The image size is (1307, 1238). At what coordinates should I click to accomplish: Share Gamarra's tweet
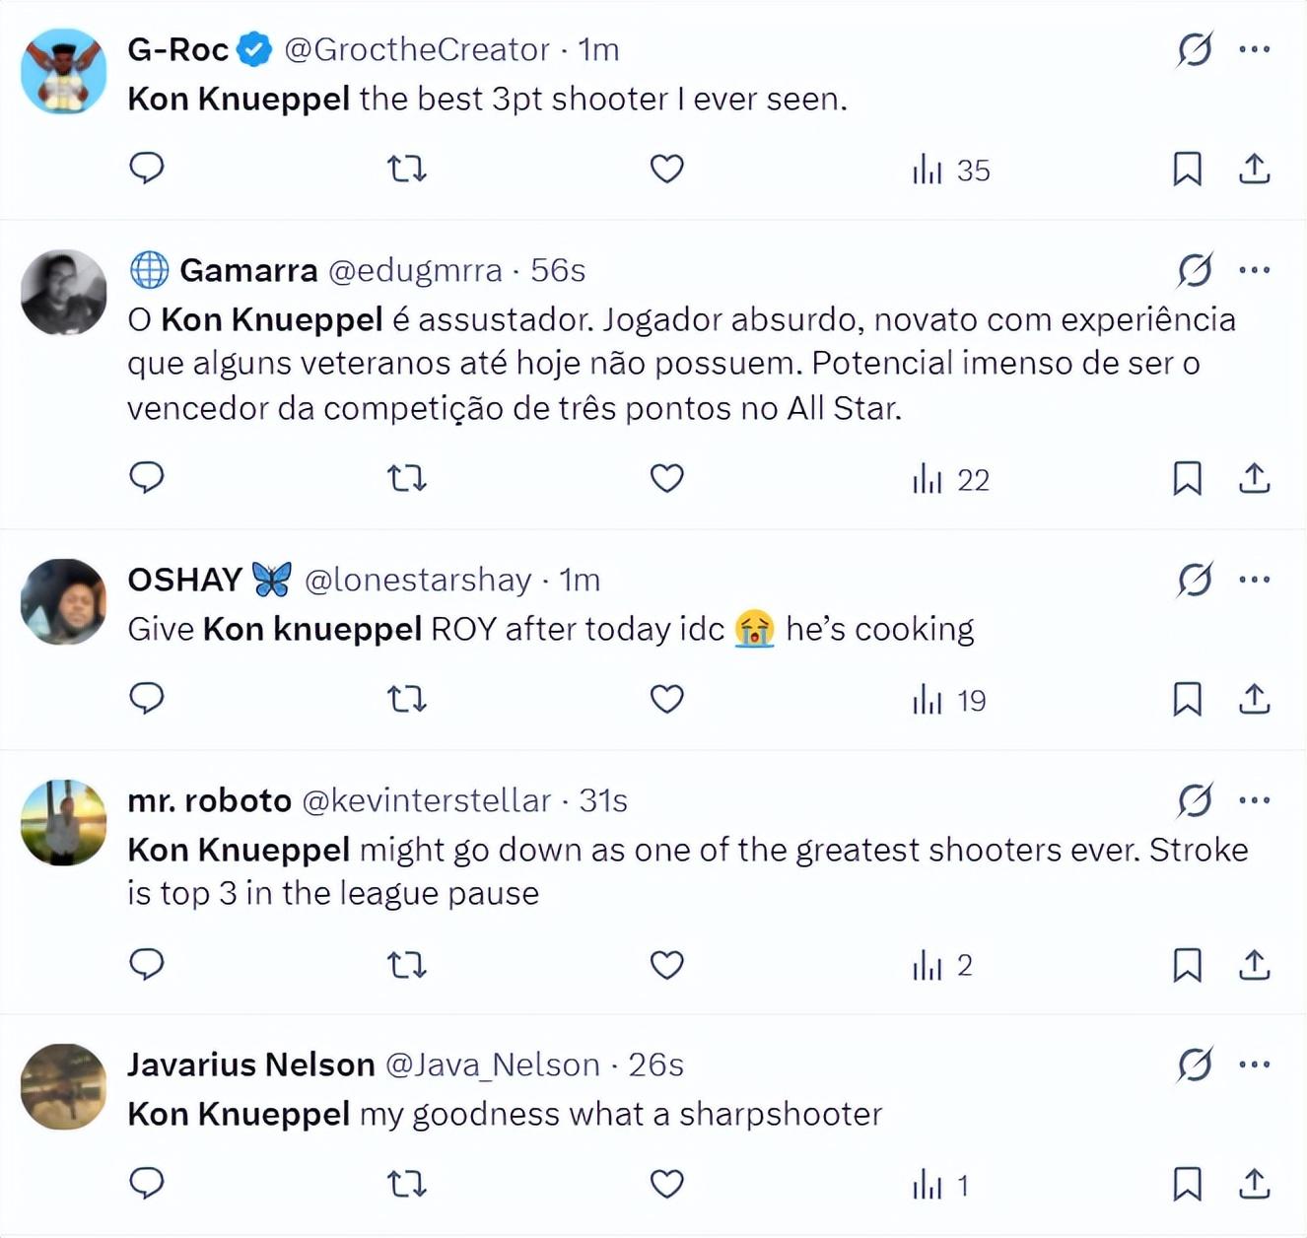pyautogui.click(x=1254, y=478)
